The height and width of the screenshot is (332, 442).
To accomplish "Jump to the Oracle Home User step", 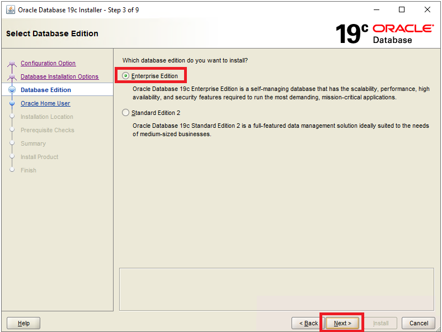I will pyautogui.click(x=45, y=103).
